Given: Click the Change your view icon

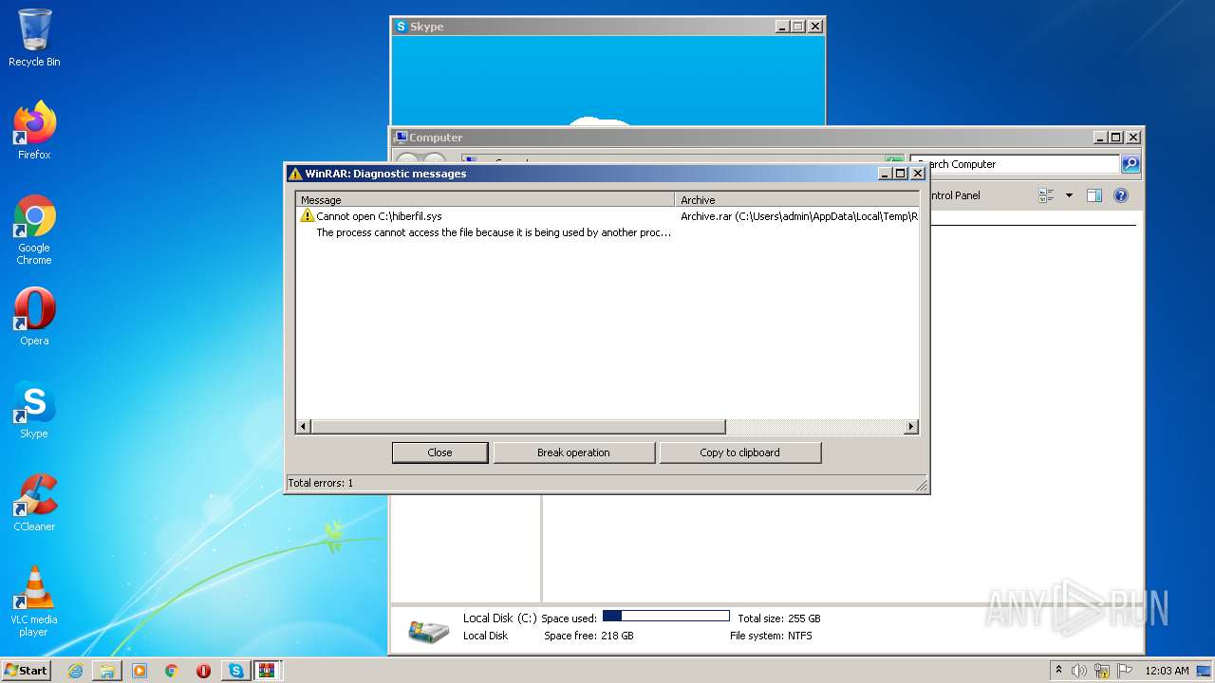Looking at the screenshot, I should [1047, 195].
